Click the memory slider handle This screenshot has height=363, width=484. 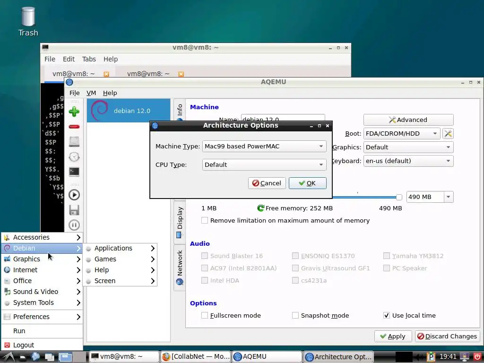coord(399,197)
